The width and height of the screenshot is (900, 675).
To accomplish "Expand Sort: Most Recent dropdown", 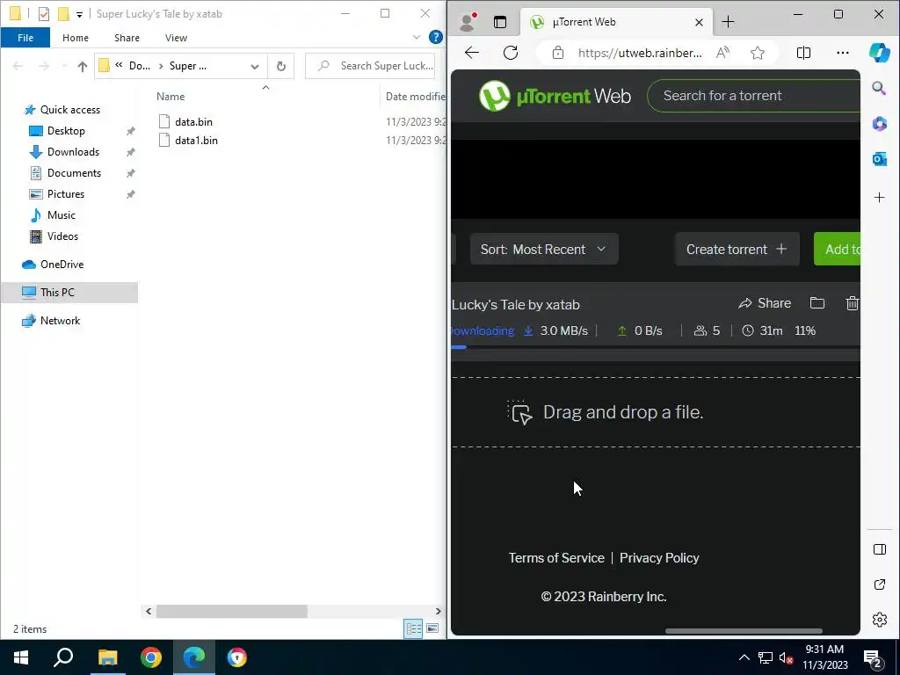I will point(544,249).
